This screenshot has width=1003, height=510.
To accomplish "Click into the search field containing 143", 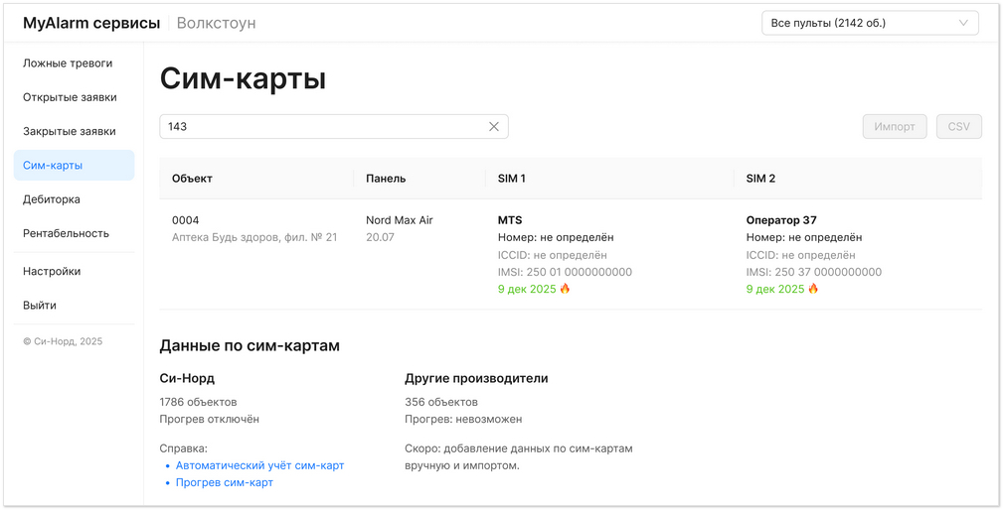I will coord(318,127).
